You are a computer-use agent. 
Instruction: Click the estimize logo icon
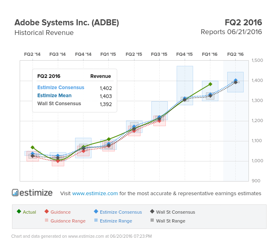pos(15,192)
